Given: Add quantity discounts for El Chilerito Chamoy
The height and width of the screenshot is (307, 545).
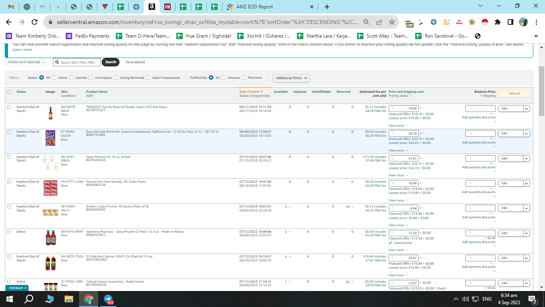Looking at the screenshot, I should [478, 267].
